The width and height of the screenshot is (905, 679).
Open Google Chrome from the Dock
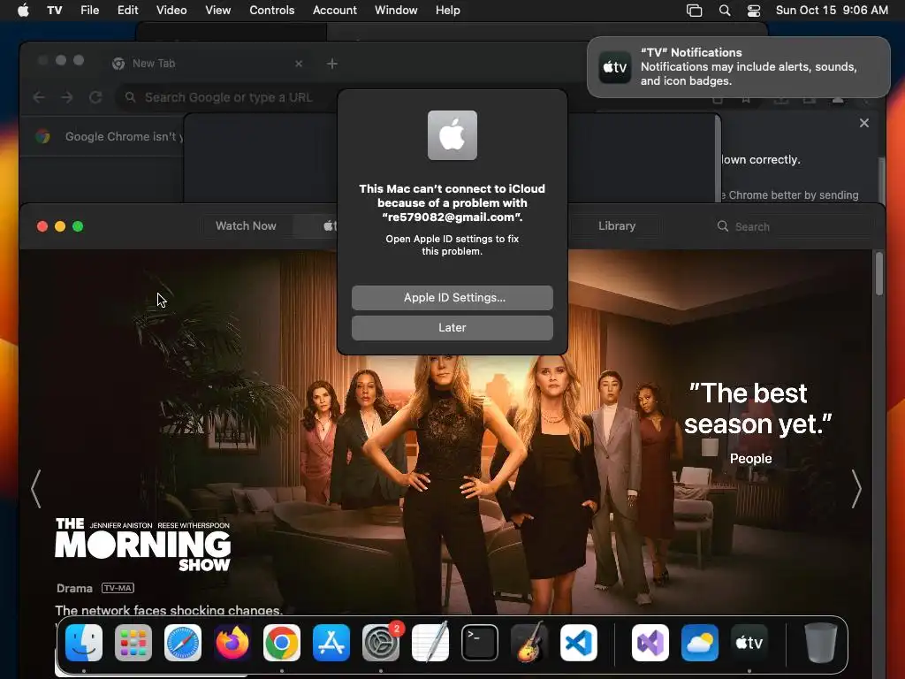pos(282,643)
